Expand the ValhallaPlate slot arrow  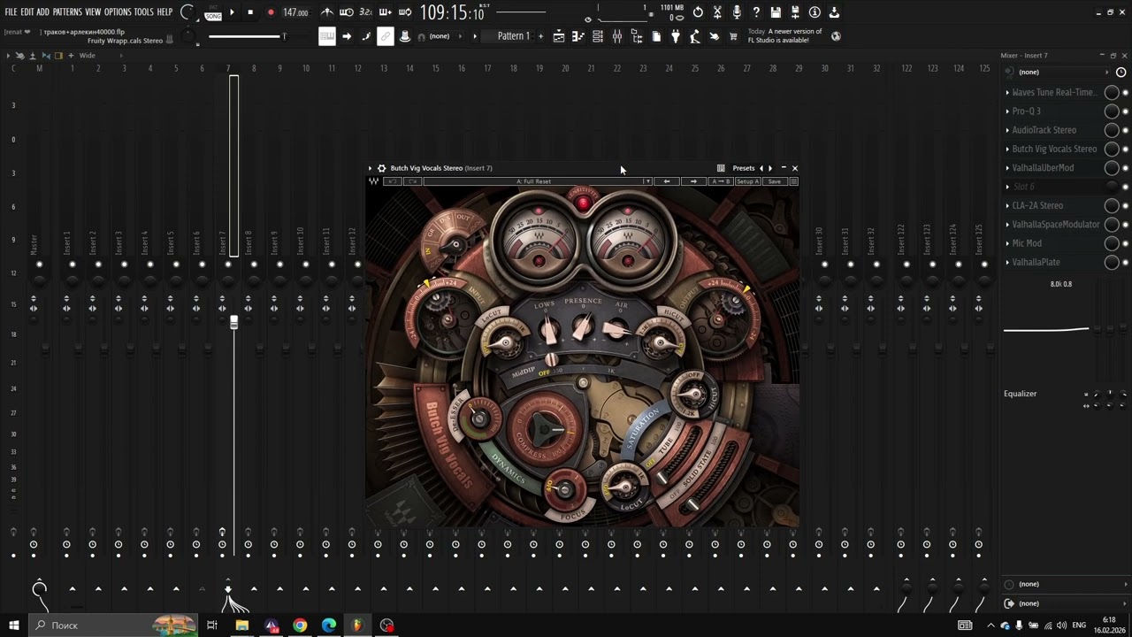point(1007,262)
